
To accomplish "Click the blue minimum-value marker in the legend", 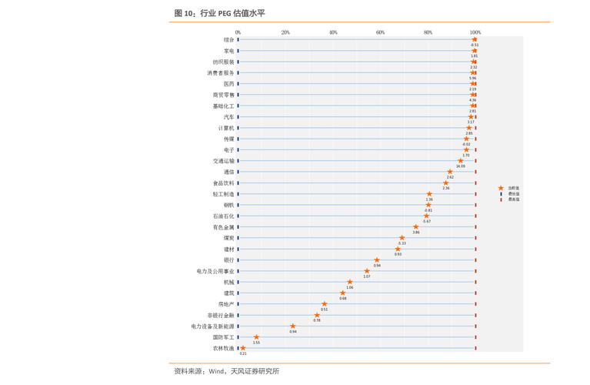I will pyautogui.click(x=501, y=193).
